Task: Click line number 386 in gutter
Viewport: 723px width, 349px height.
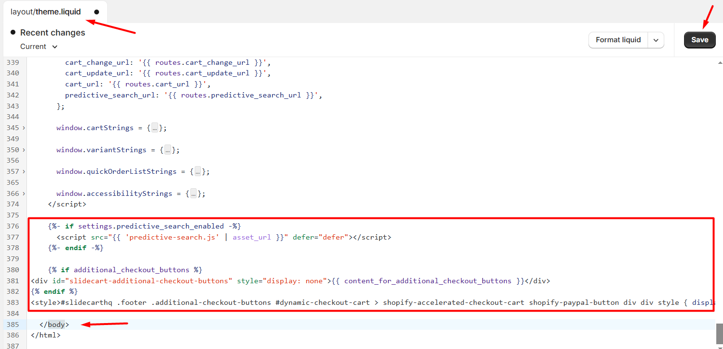Action: (13, 336)
